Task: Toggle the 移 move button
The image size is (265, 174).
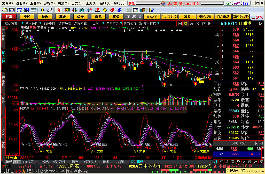Action: tap(198, 24)
